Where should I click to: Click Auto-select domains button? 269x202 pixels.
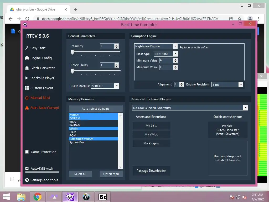point(96,109)
